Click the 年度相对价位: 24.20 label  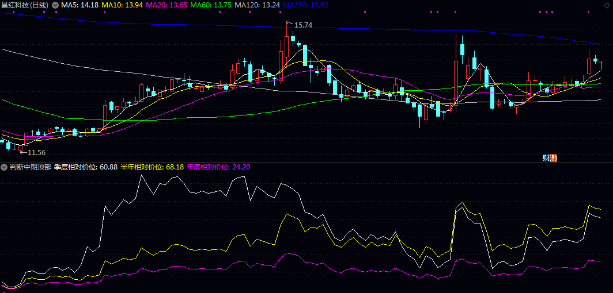tap(218, 168)
